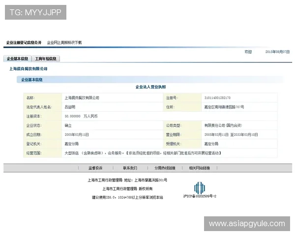Select the browser recommendation line mentioning 1024*768
Viewport: 295px width, 236px height.
[x=127, y=198]
